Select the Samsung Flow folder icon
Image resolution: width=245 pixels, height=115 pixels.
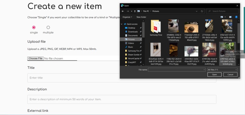click(156, 26)
